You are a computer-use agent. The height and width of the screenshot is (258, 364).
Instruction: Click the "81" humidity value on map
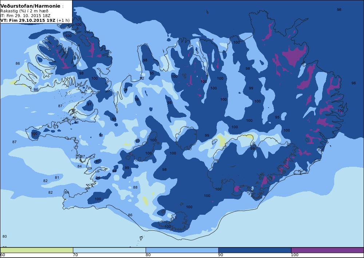click(57, 178)
